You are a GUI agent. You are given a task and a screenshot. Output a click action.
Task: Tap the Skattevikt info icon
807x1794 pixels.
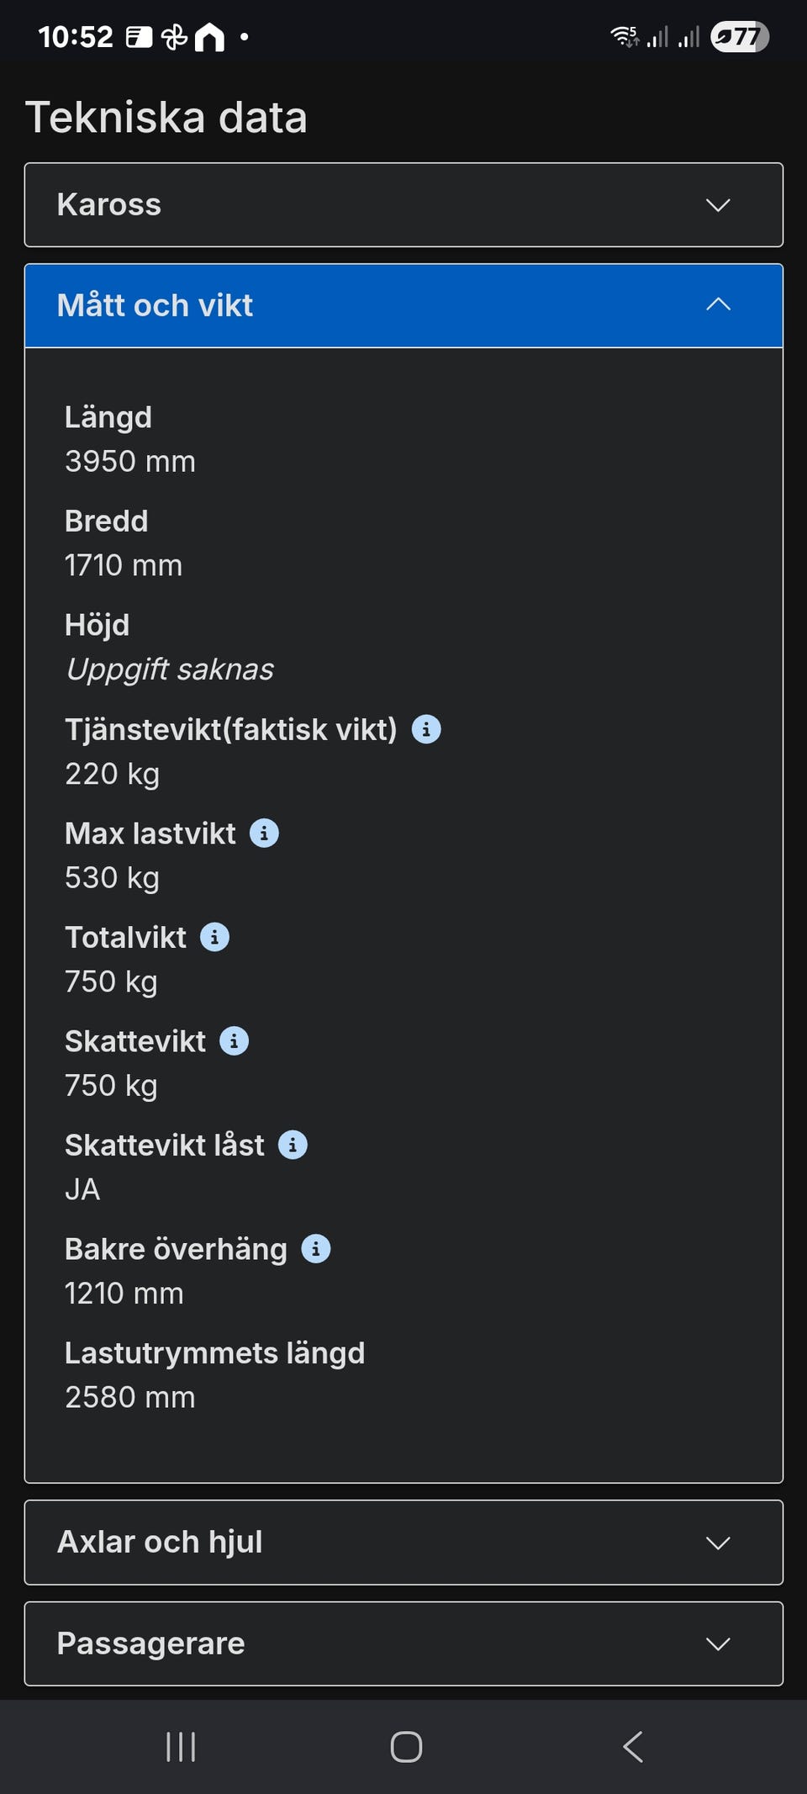234,1041
